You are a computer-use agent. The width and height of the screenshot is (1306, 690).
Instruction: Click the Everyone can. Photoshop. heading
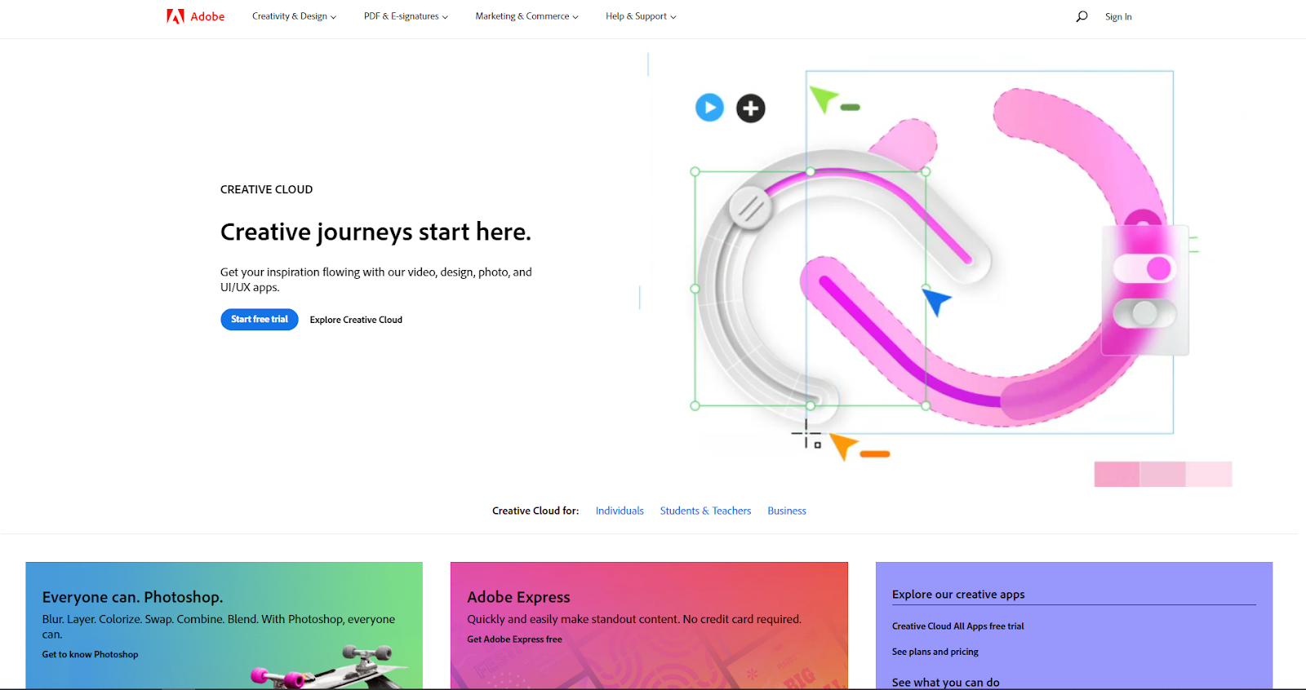pos(132,597)
